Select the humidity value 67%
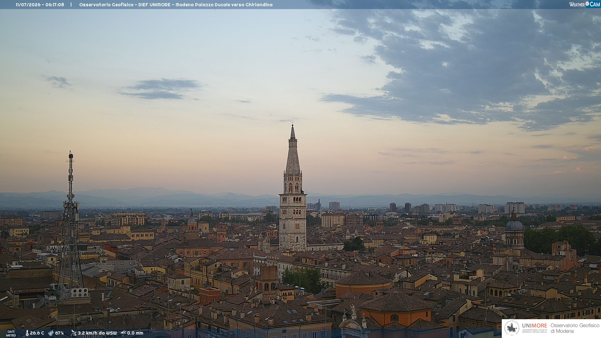The image size is (601, 338). (59, 333)
